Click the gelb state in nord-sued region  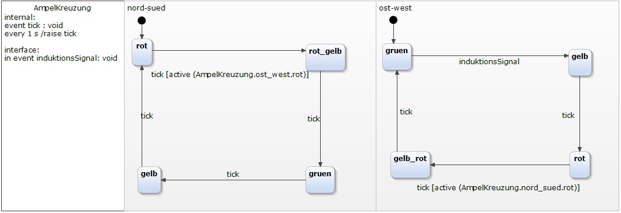click(150, 180)
